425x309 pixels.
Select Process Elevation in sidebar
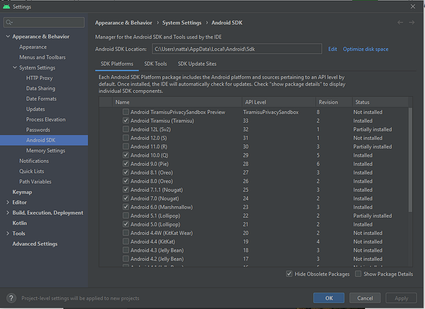point(46,119)
